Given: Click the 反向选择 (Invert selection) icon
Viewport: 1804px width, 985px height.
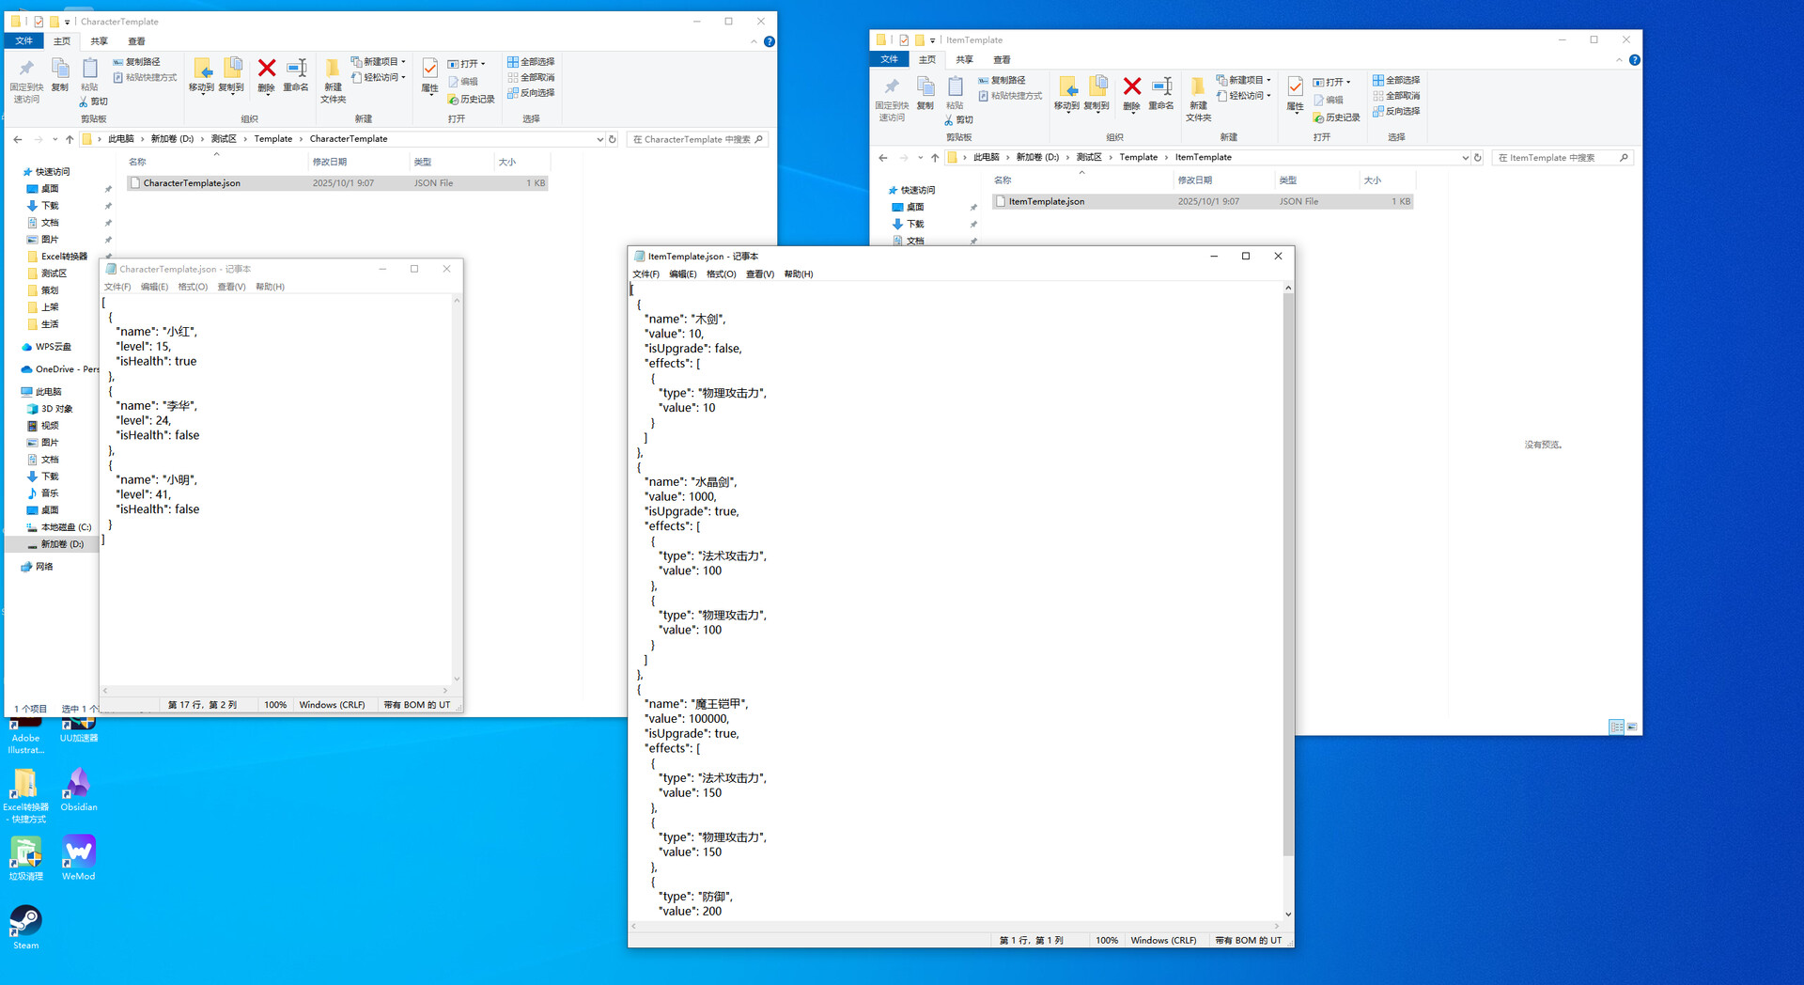Looking at the screenshot, I should point(531,92).
